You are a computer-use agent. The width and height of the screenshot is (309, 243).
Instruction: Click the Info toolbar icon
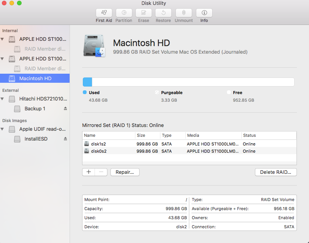(x=204, y=13)
